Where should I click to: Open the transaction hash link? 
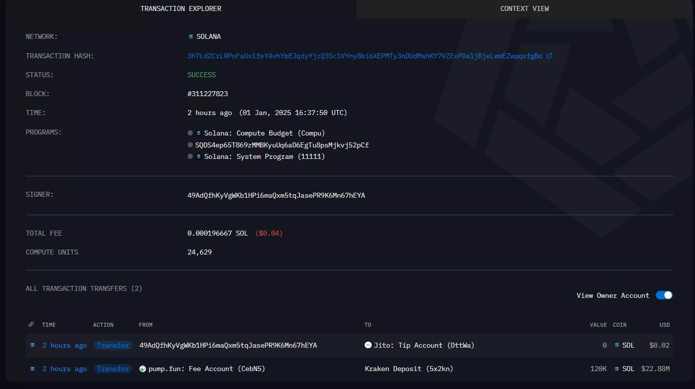pos(365,56)
